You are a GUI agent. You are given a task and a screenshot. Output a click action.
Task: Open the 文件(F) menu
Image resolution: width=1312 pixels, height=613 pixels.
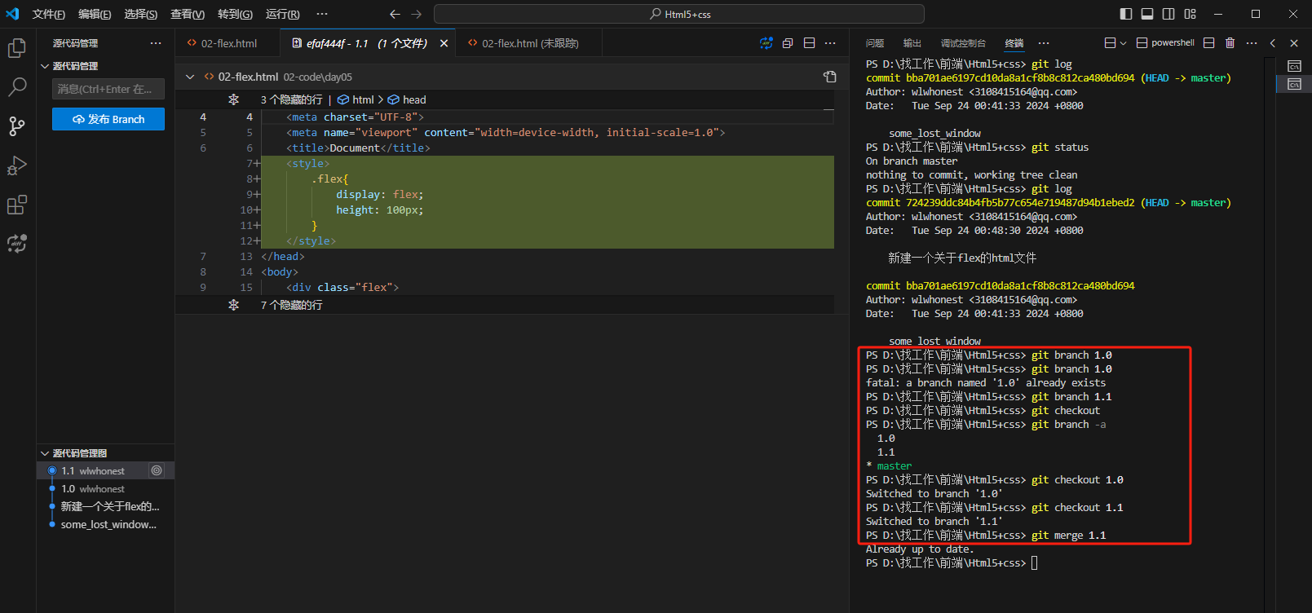point(49,14)
